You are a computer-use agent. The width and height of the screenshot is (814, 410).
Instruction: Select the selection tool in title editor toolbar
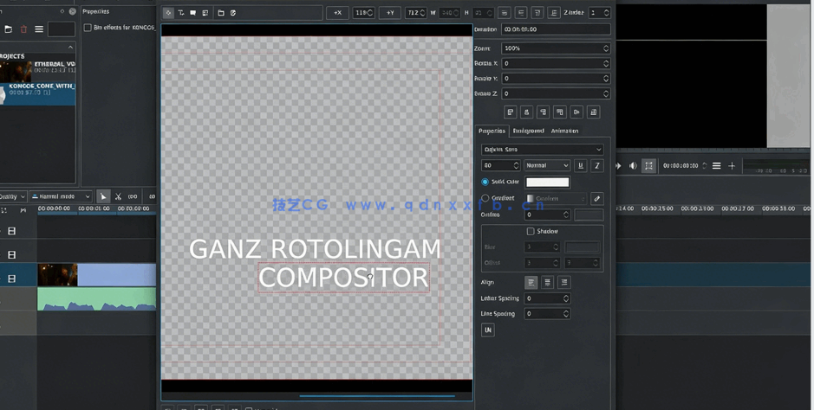(168, 13)
